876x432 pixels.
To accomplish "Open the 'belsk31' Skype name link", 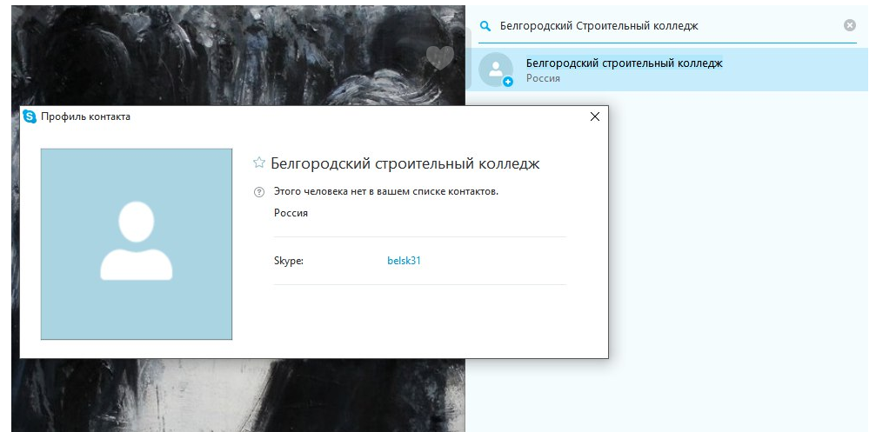I will 404,260.
